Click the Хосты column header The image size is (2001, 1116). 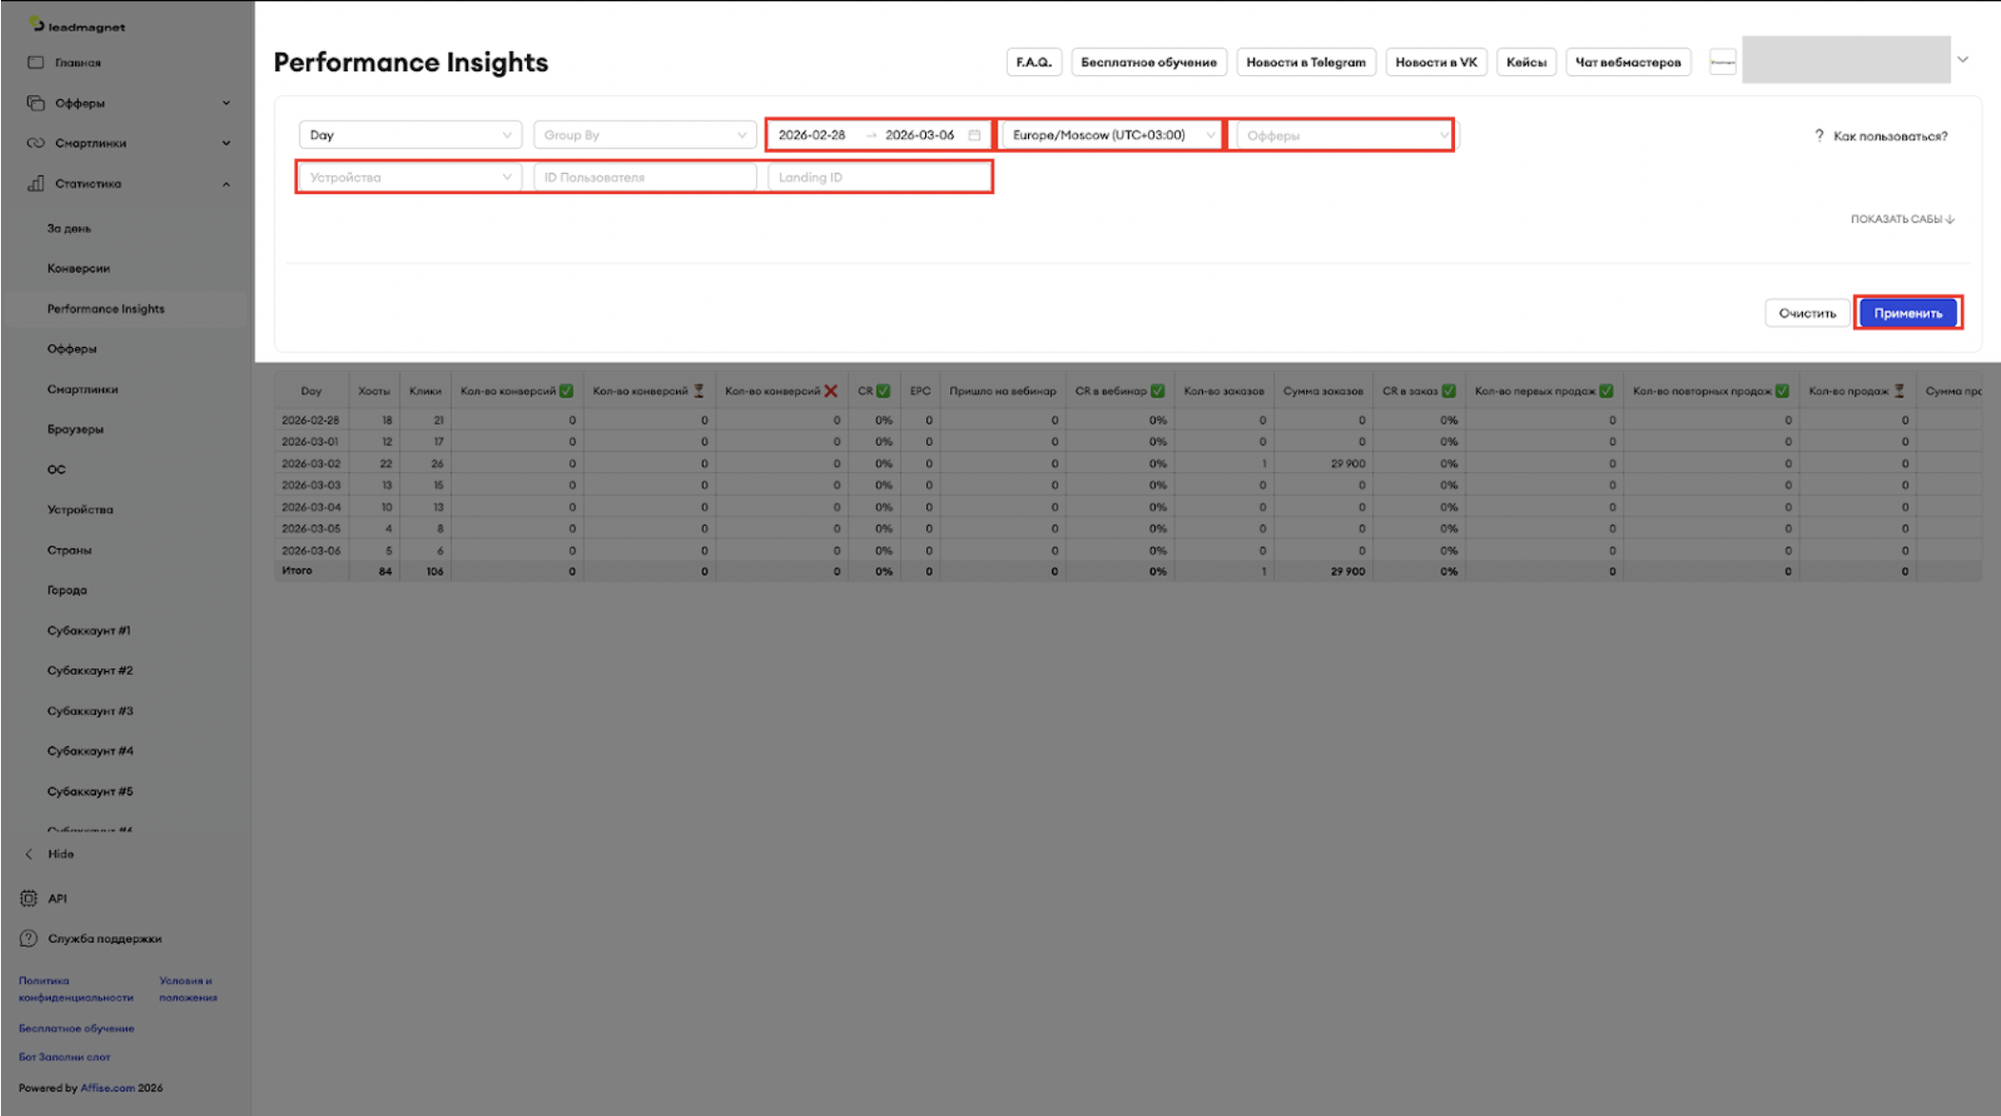[374, 391]
